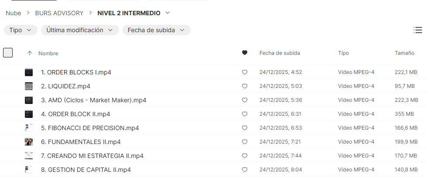Navigate to the BURS ADVISORY breadcrumb folder
This screenshot has width=427, height=191.
coord(59,13)
